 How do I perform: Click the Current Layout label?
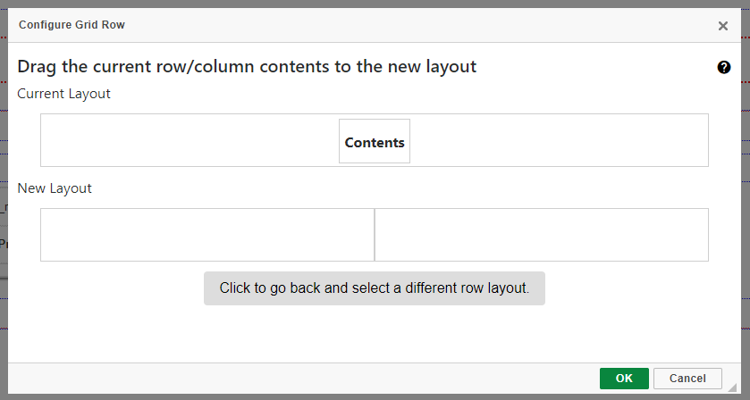pos(63,94)
